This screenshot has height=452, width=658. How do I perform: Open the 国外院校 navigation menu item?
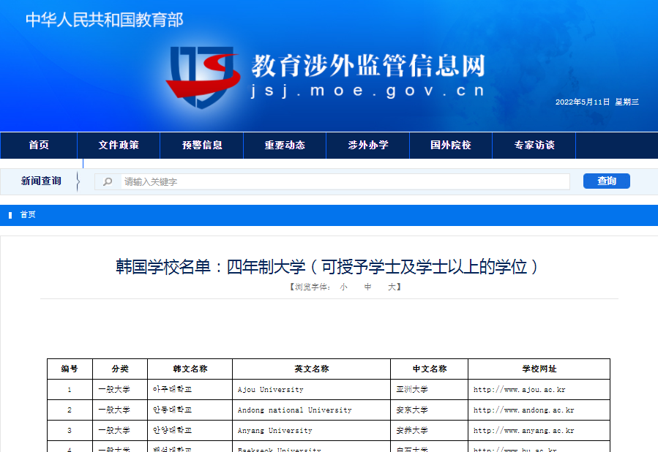point(451,145)
